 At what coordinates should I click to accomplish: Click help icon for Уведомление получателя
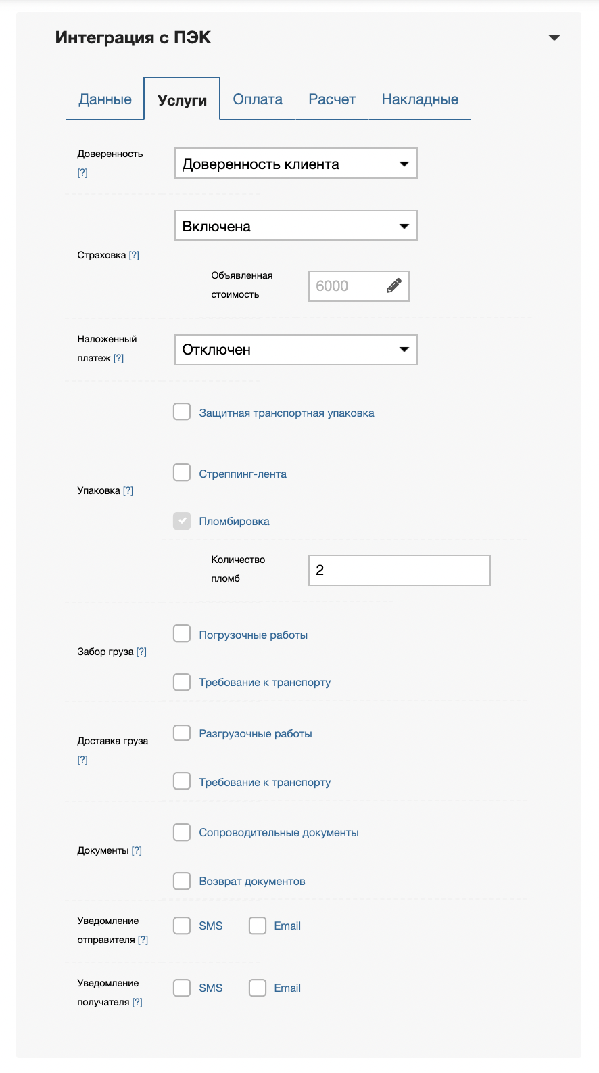click(x=137, y=1002)
